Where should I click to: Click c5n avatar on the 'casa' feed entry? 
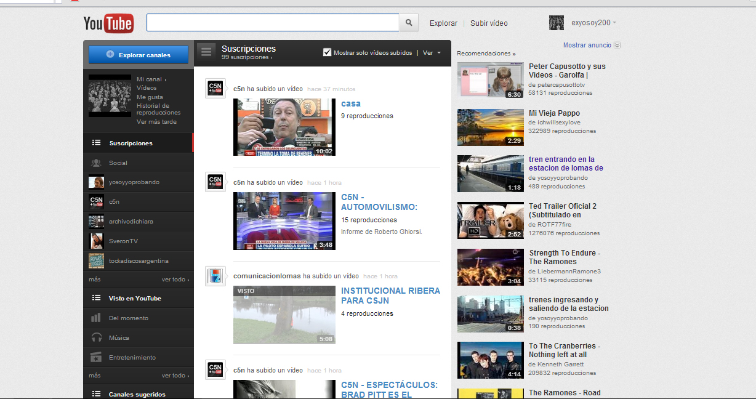[215, 89]
